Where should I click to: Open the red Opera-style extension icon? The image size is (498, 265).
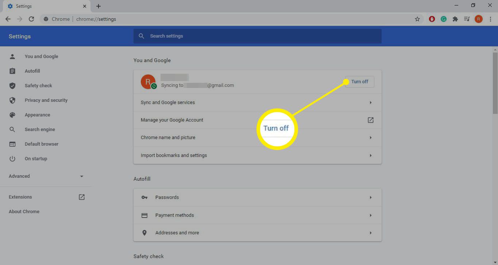pyautogui.click(x=432, y=19)
